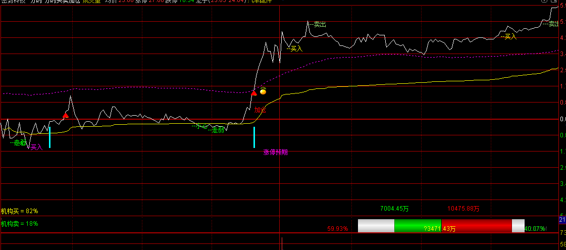This screenshot has height=250, width=566.
Task: Click the magenta 涨停预期 label
Action: click(x=275, y=152)
